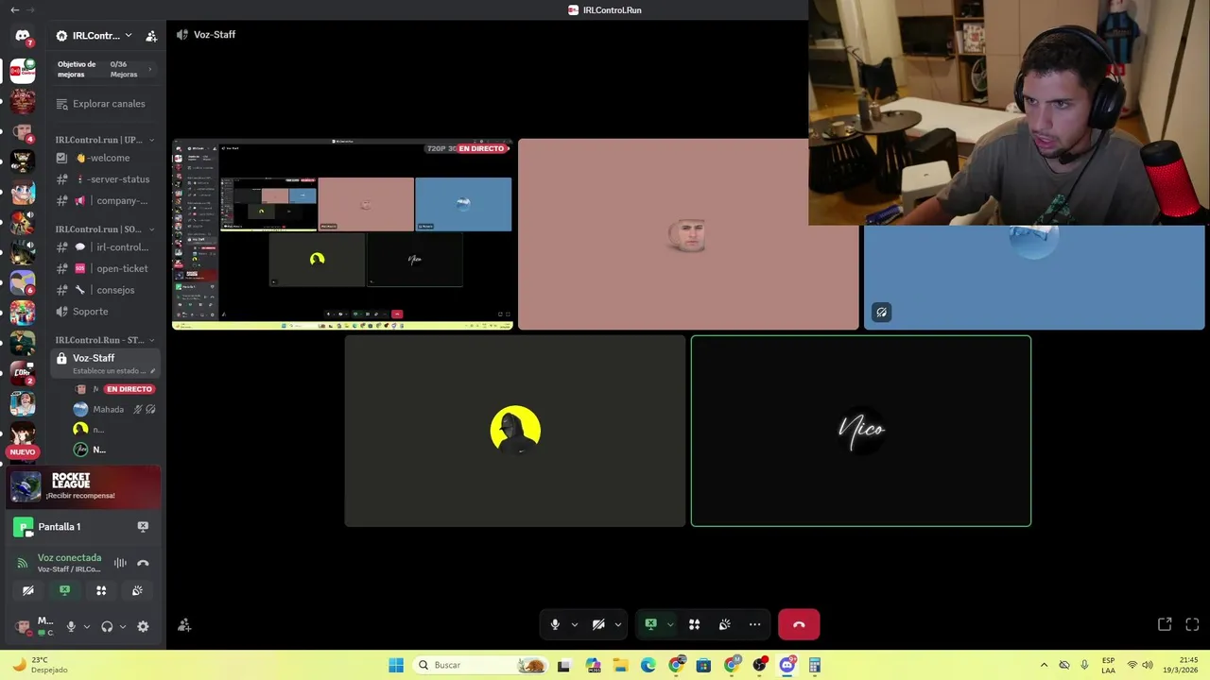Toggle screen share in the call control bar

pos(651,624)
